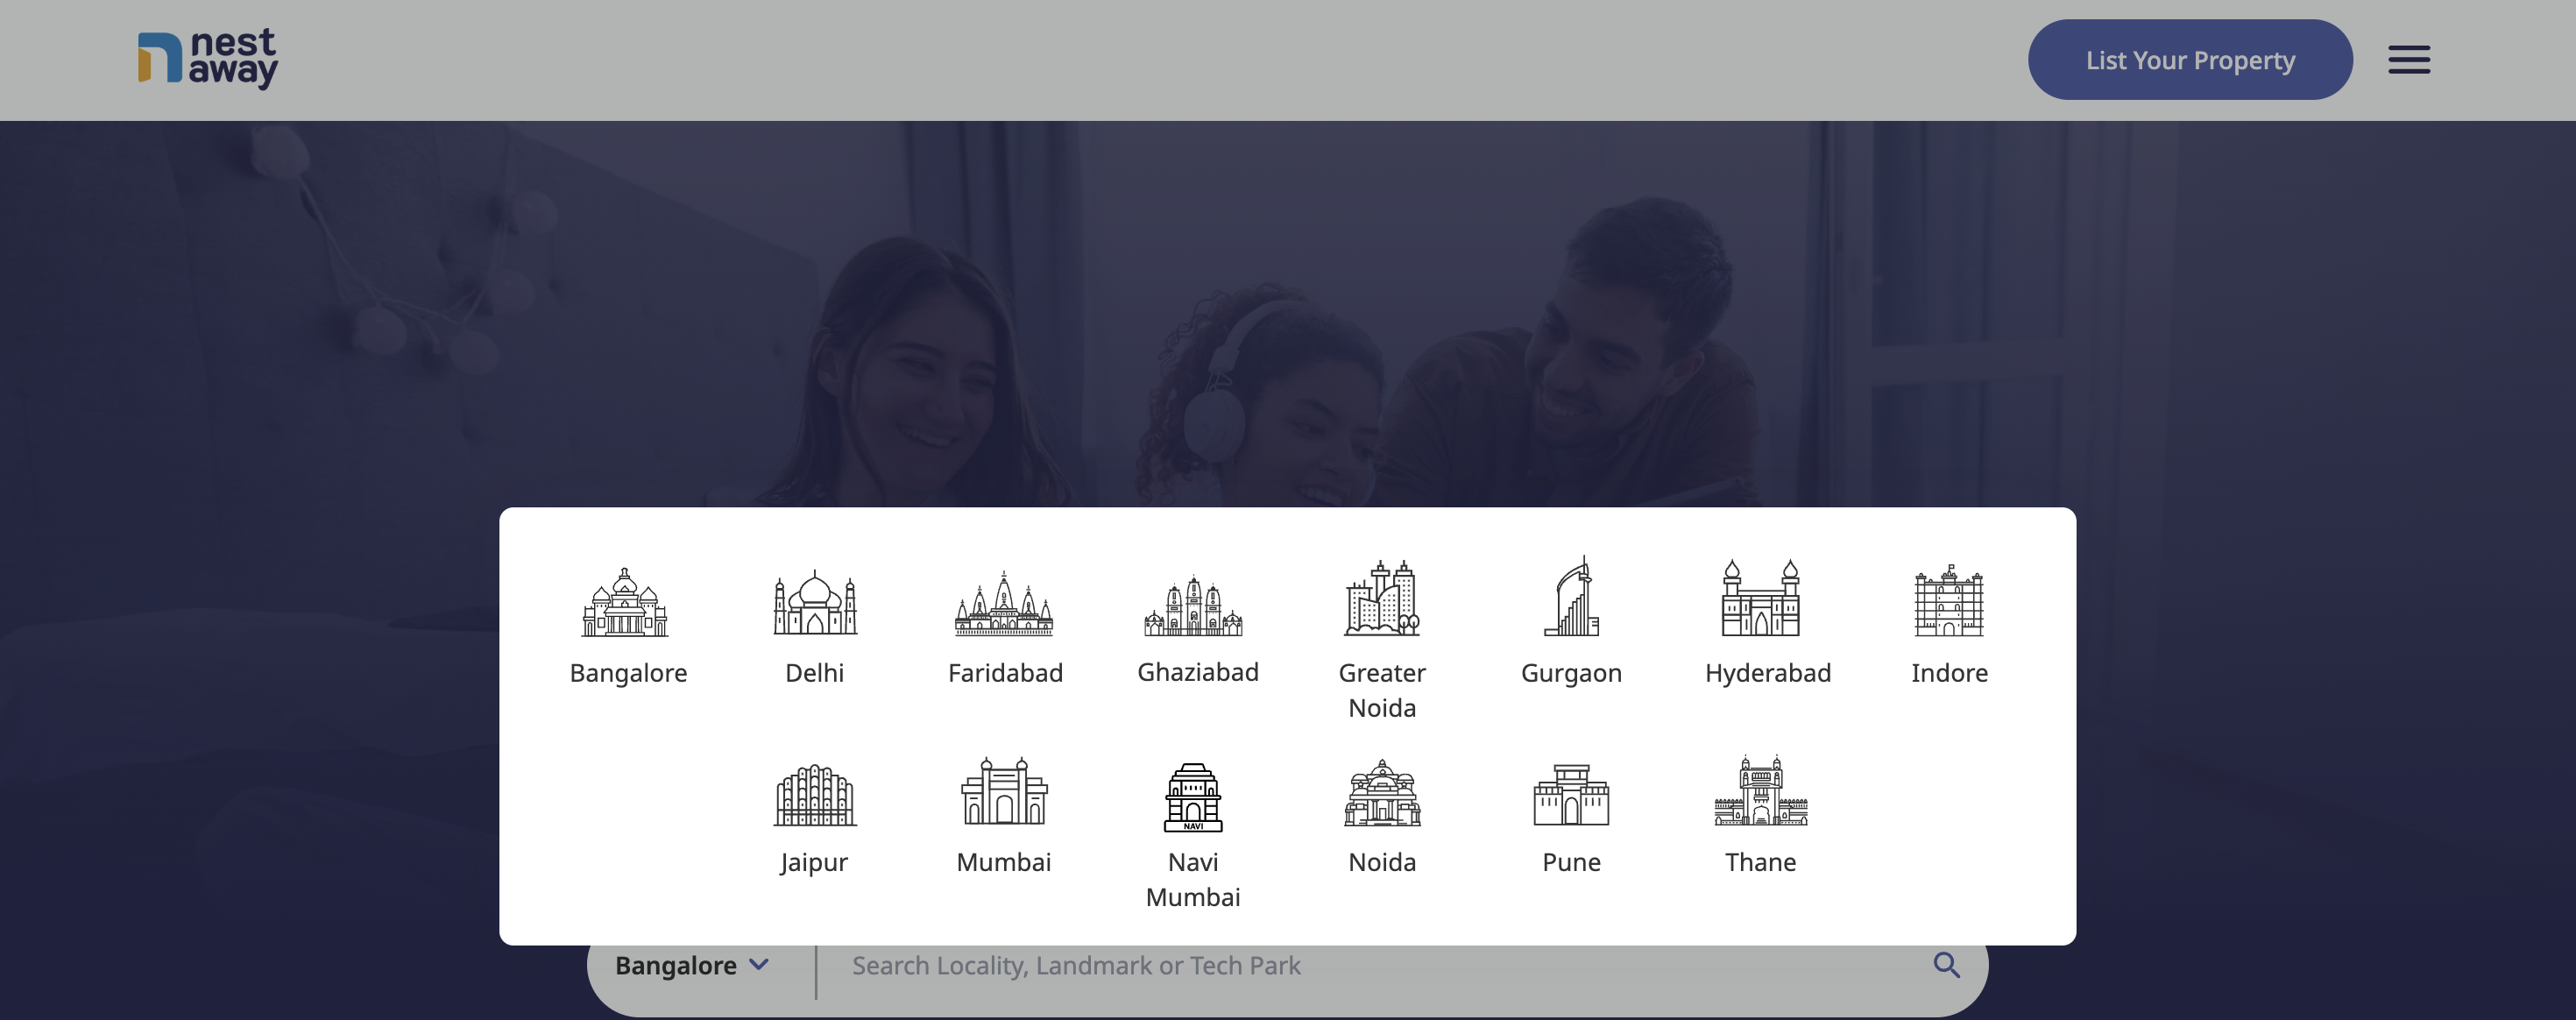The image size is (2576, 1020).
Task: Select the Pune fort icon
Action: [1571, 794]
